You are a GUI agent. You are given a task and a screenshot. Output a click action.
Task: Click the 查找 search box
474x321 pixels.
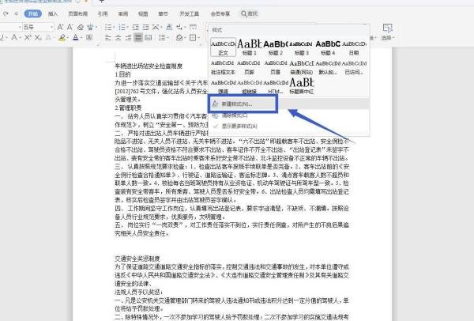tap(250, 13)
